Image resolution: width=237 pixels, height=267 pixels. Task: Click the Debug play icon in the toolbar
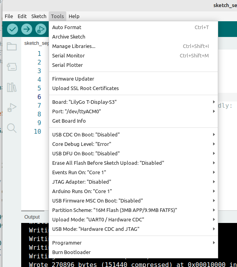pyautogui.click(x=41, y=29)
